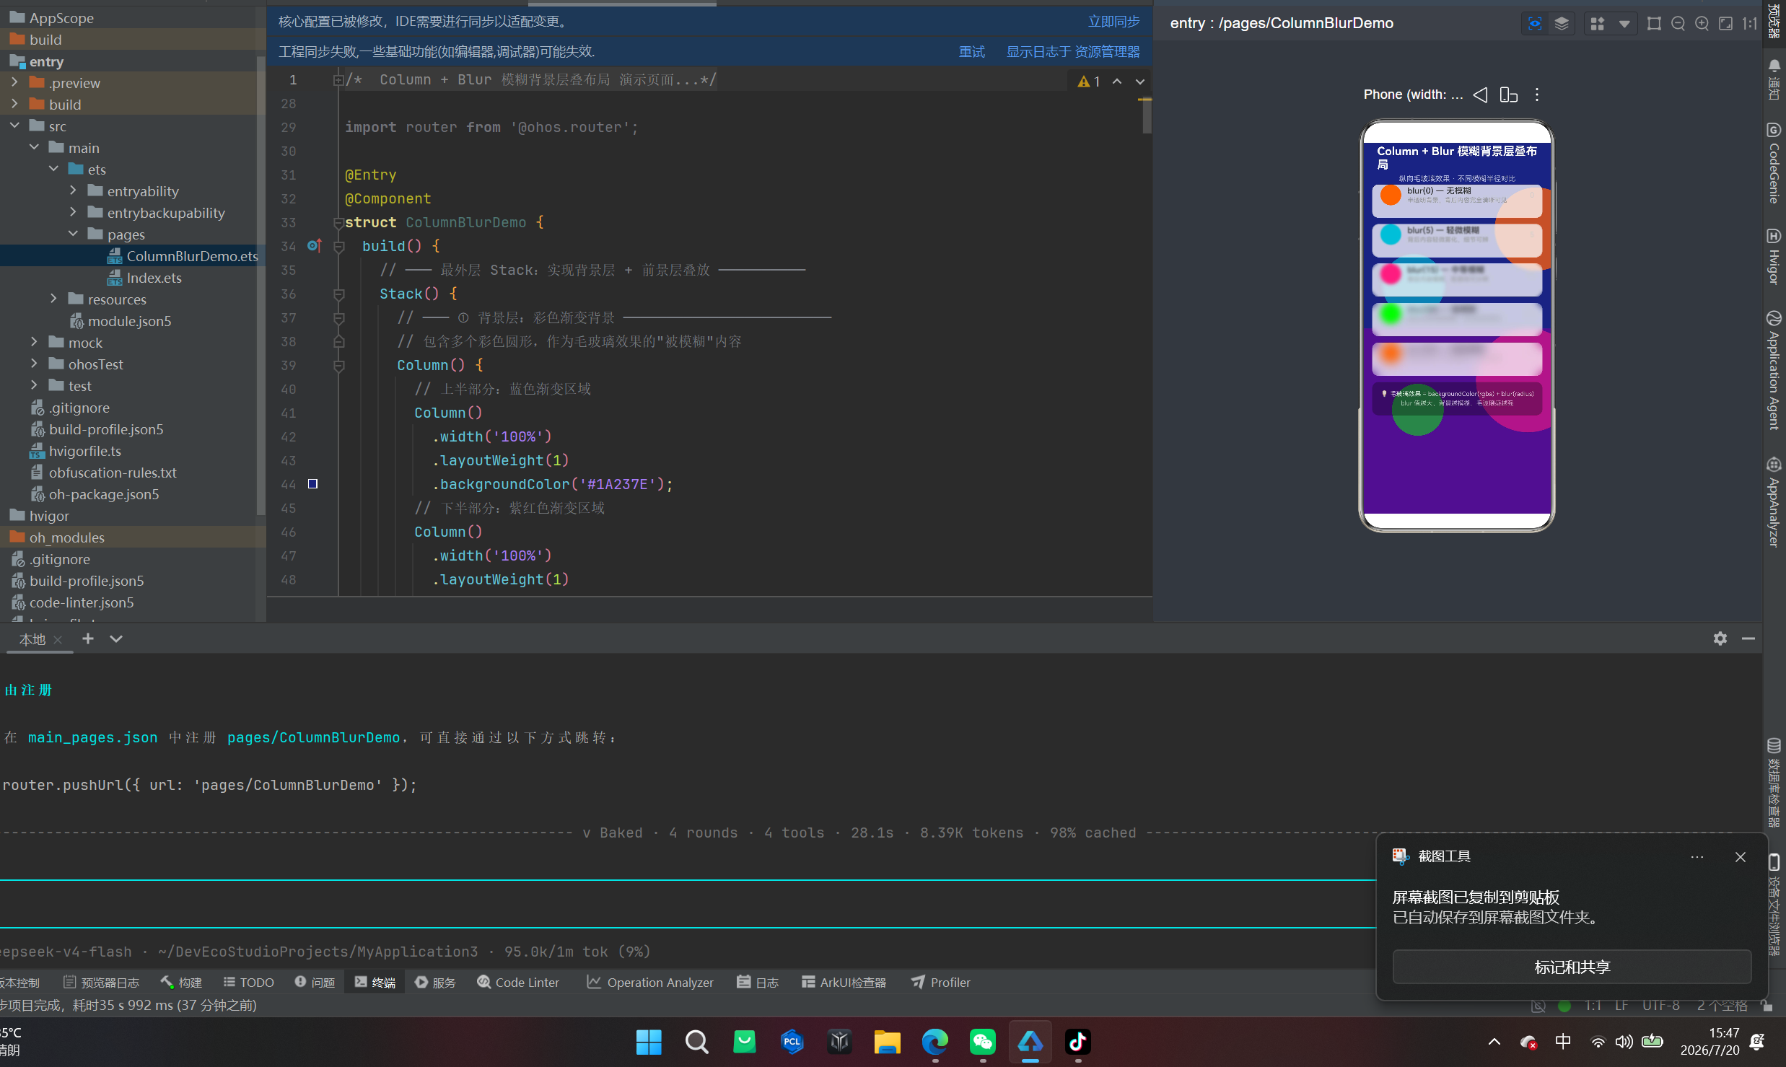Rotate the previewed phone device

click(1509, 95)
